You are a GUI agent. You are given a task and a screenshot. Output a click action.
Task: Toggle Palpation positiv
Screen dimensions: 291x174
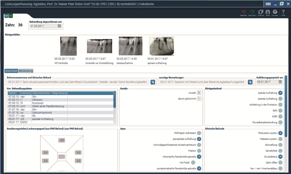[x=281, y=139]
